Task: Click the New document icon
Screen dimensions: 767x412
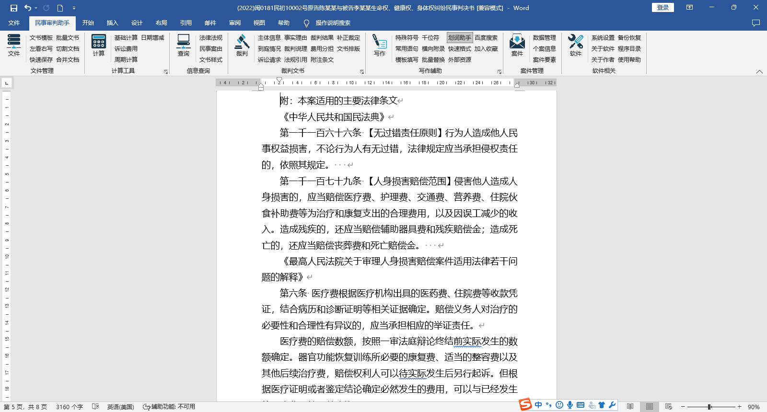Action: 60,8
